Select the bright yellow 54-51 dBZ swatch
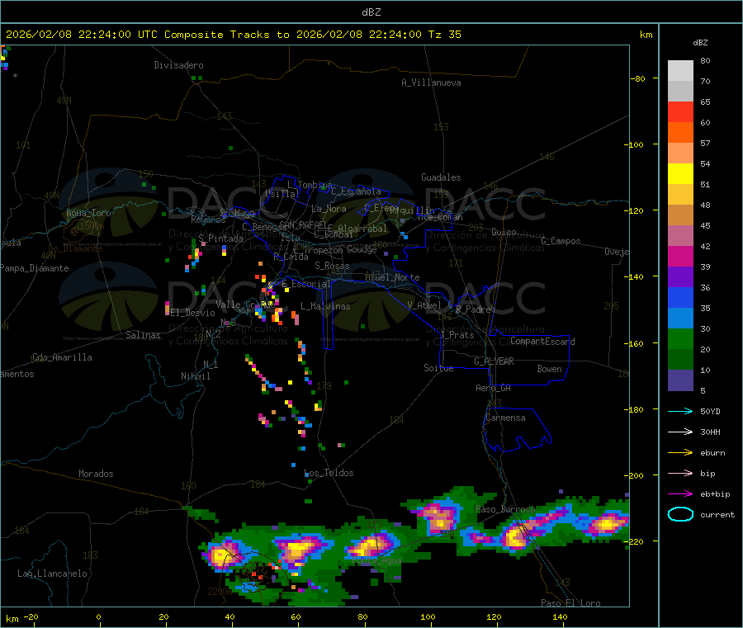 point(680,174)
